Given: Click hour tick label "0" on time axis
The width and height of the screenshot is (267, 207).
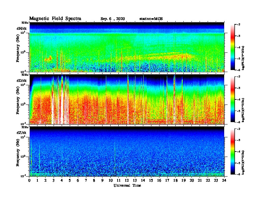Looking at the screenshot, I should pos(29,181).
